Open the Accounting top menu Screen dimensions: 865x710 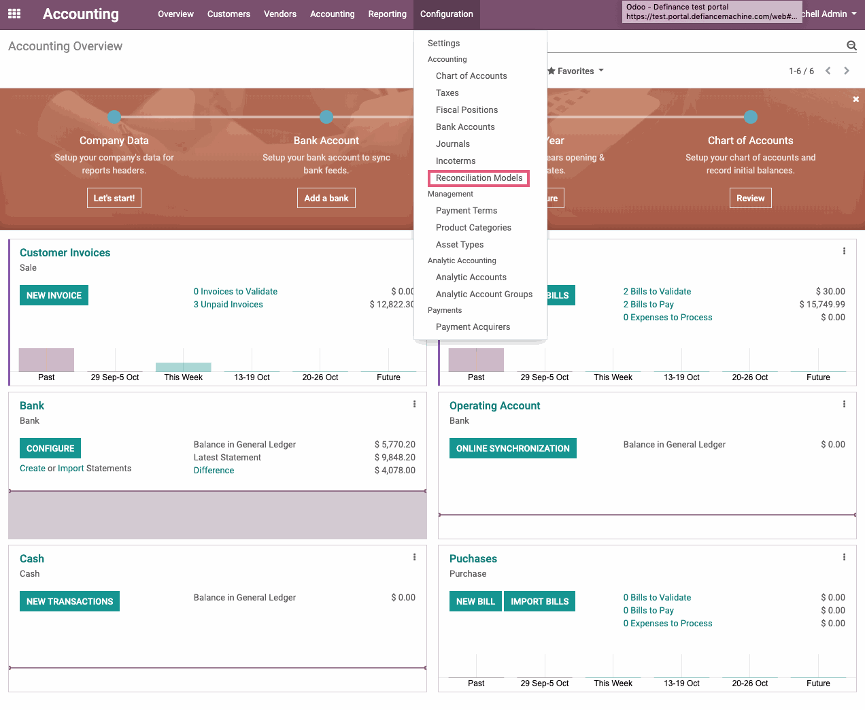coord(333,14)
